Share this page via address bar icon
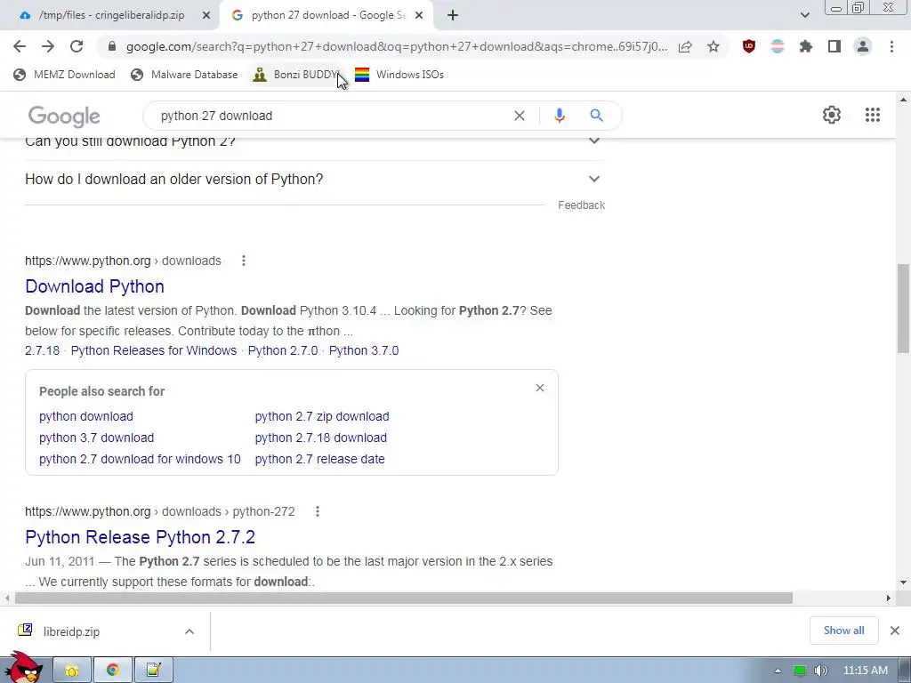911x683 pixels. (x=685, y=46)
